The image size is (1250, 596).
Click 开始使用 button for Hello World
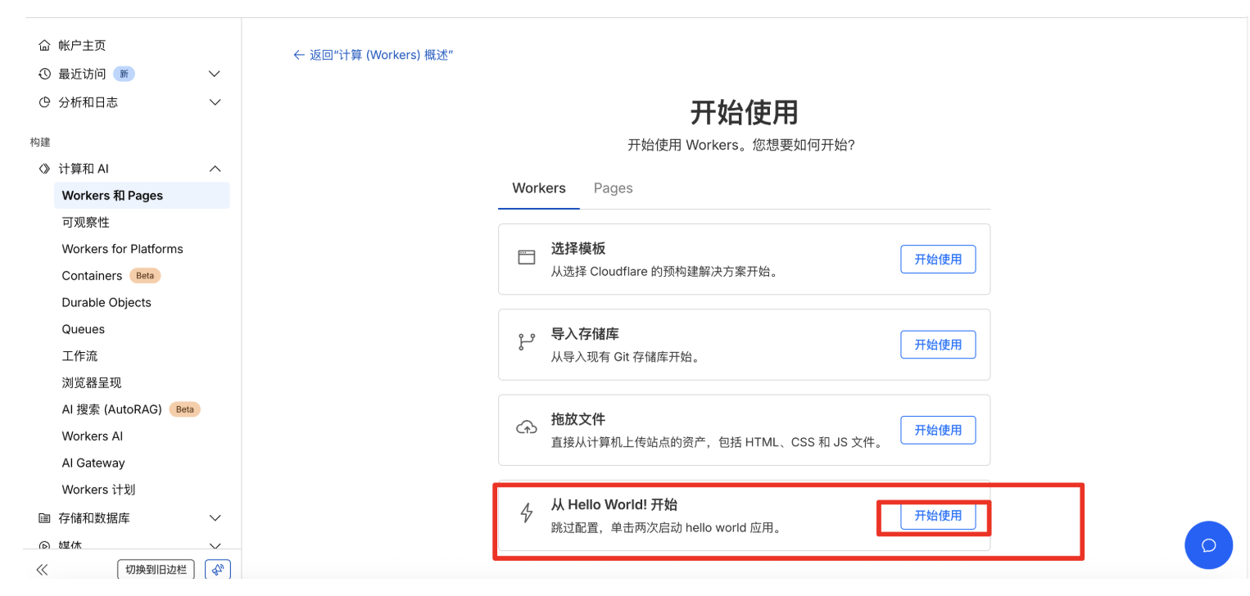938,516
